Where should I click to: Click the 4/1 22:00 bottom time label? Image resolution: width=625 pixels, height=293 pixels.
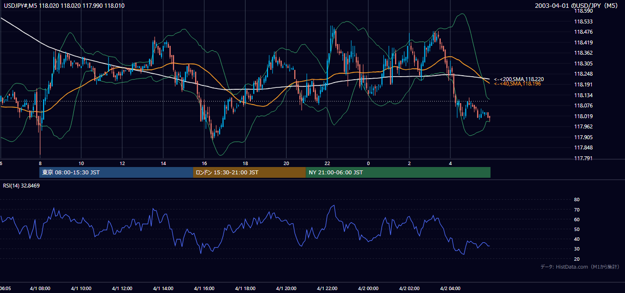(x=328, y=288)
